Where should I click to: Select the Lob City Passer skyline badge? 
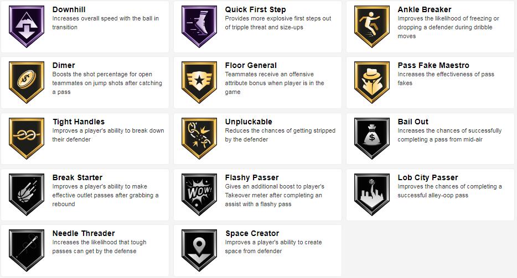[x=372, y=195]
